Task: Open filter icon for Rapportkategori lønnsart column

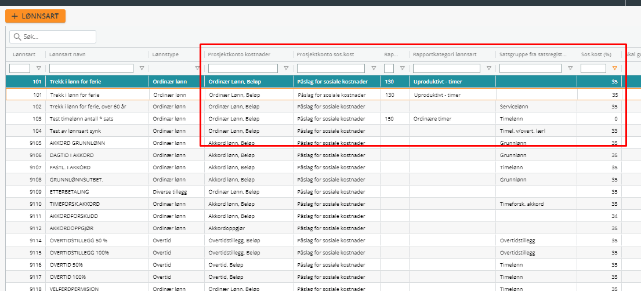Action: coord(488,68)
